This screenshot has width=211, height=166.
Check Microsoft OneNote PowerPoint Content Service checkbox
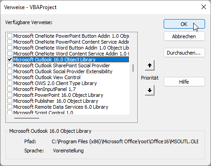point(10,42)
